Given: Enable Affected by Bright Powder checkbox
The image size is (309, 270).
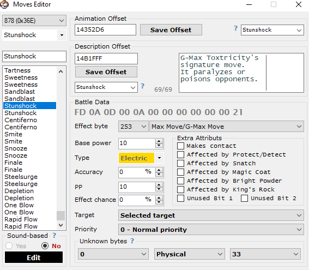Looking at the screenshot, I should click(180, 181).
